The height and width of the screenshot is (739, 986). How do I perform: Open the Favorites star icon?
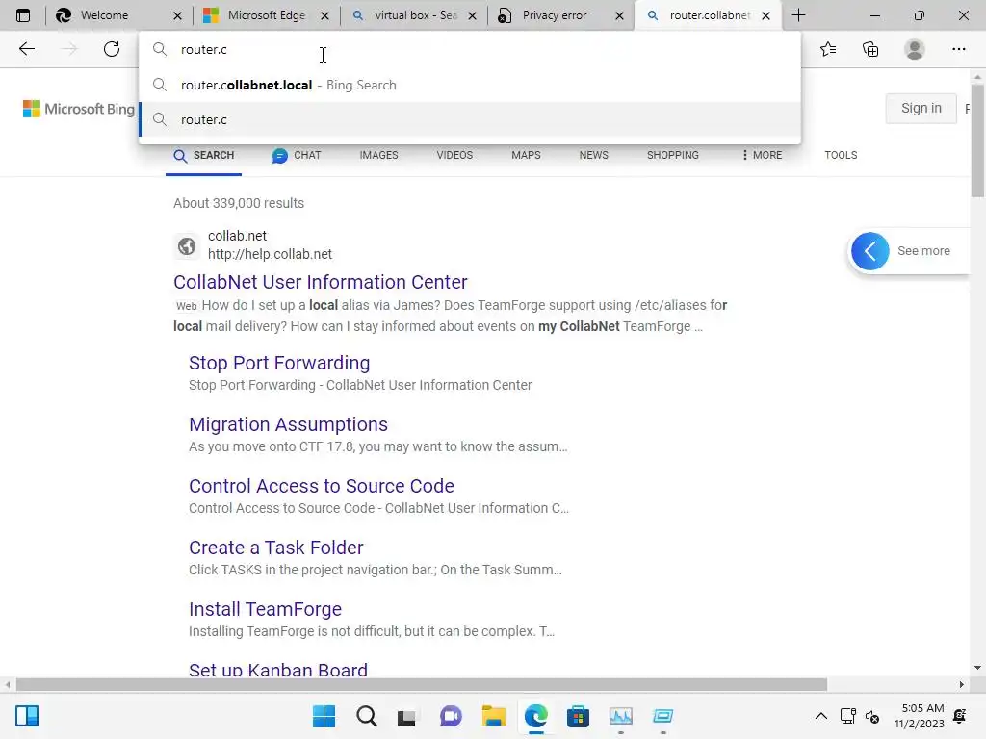point(828,49)
